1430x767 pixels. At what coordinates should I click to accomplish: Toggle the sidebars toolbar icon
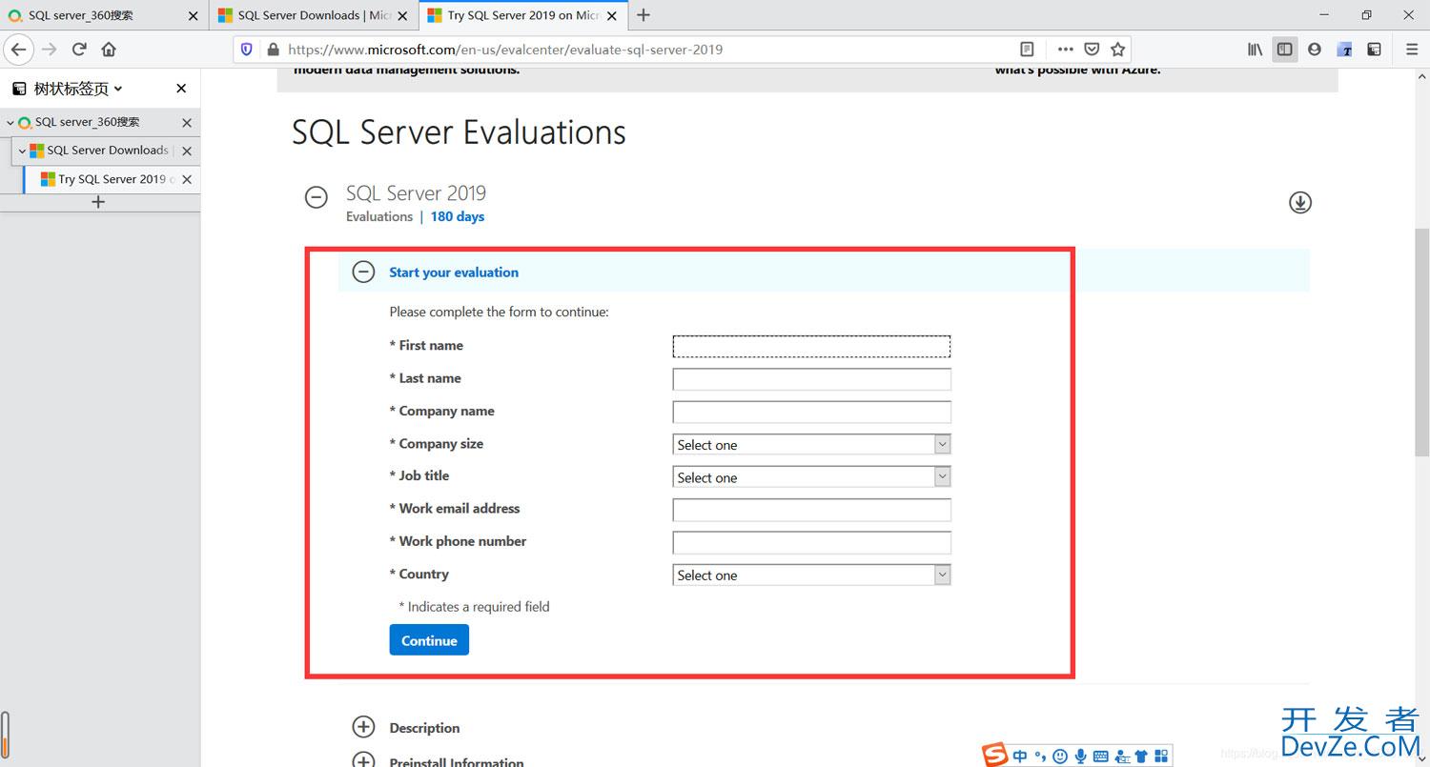coord(1285,49)
